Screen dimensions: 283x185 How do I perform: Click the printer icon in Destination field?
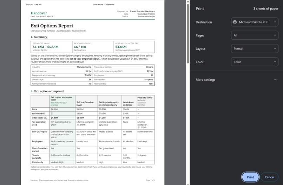tap(235, 22)
